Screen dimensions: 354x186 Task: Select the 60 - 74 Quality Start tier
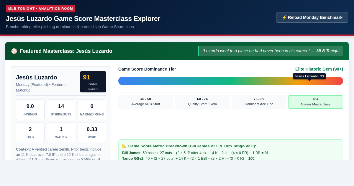point(202,102)
